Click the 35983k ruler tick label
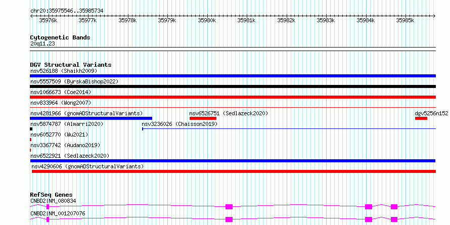This screenshot has width=450, height=225. click(x=326, y=20)
